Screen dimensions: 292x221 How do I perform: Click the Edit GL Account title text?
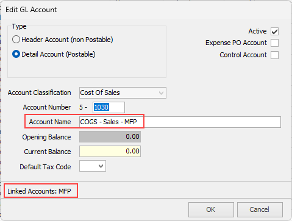[31, 10]
